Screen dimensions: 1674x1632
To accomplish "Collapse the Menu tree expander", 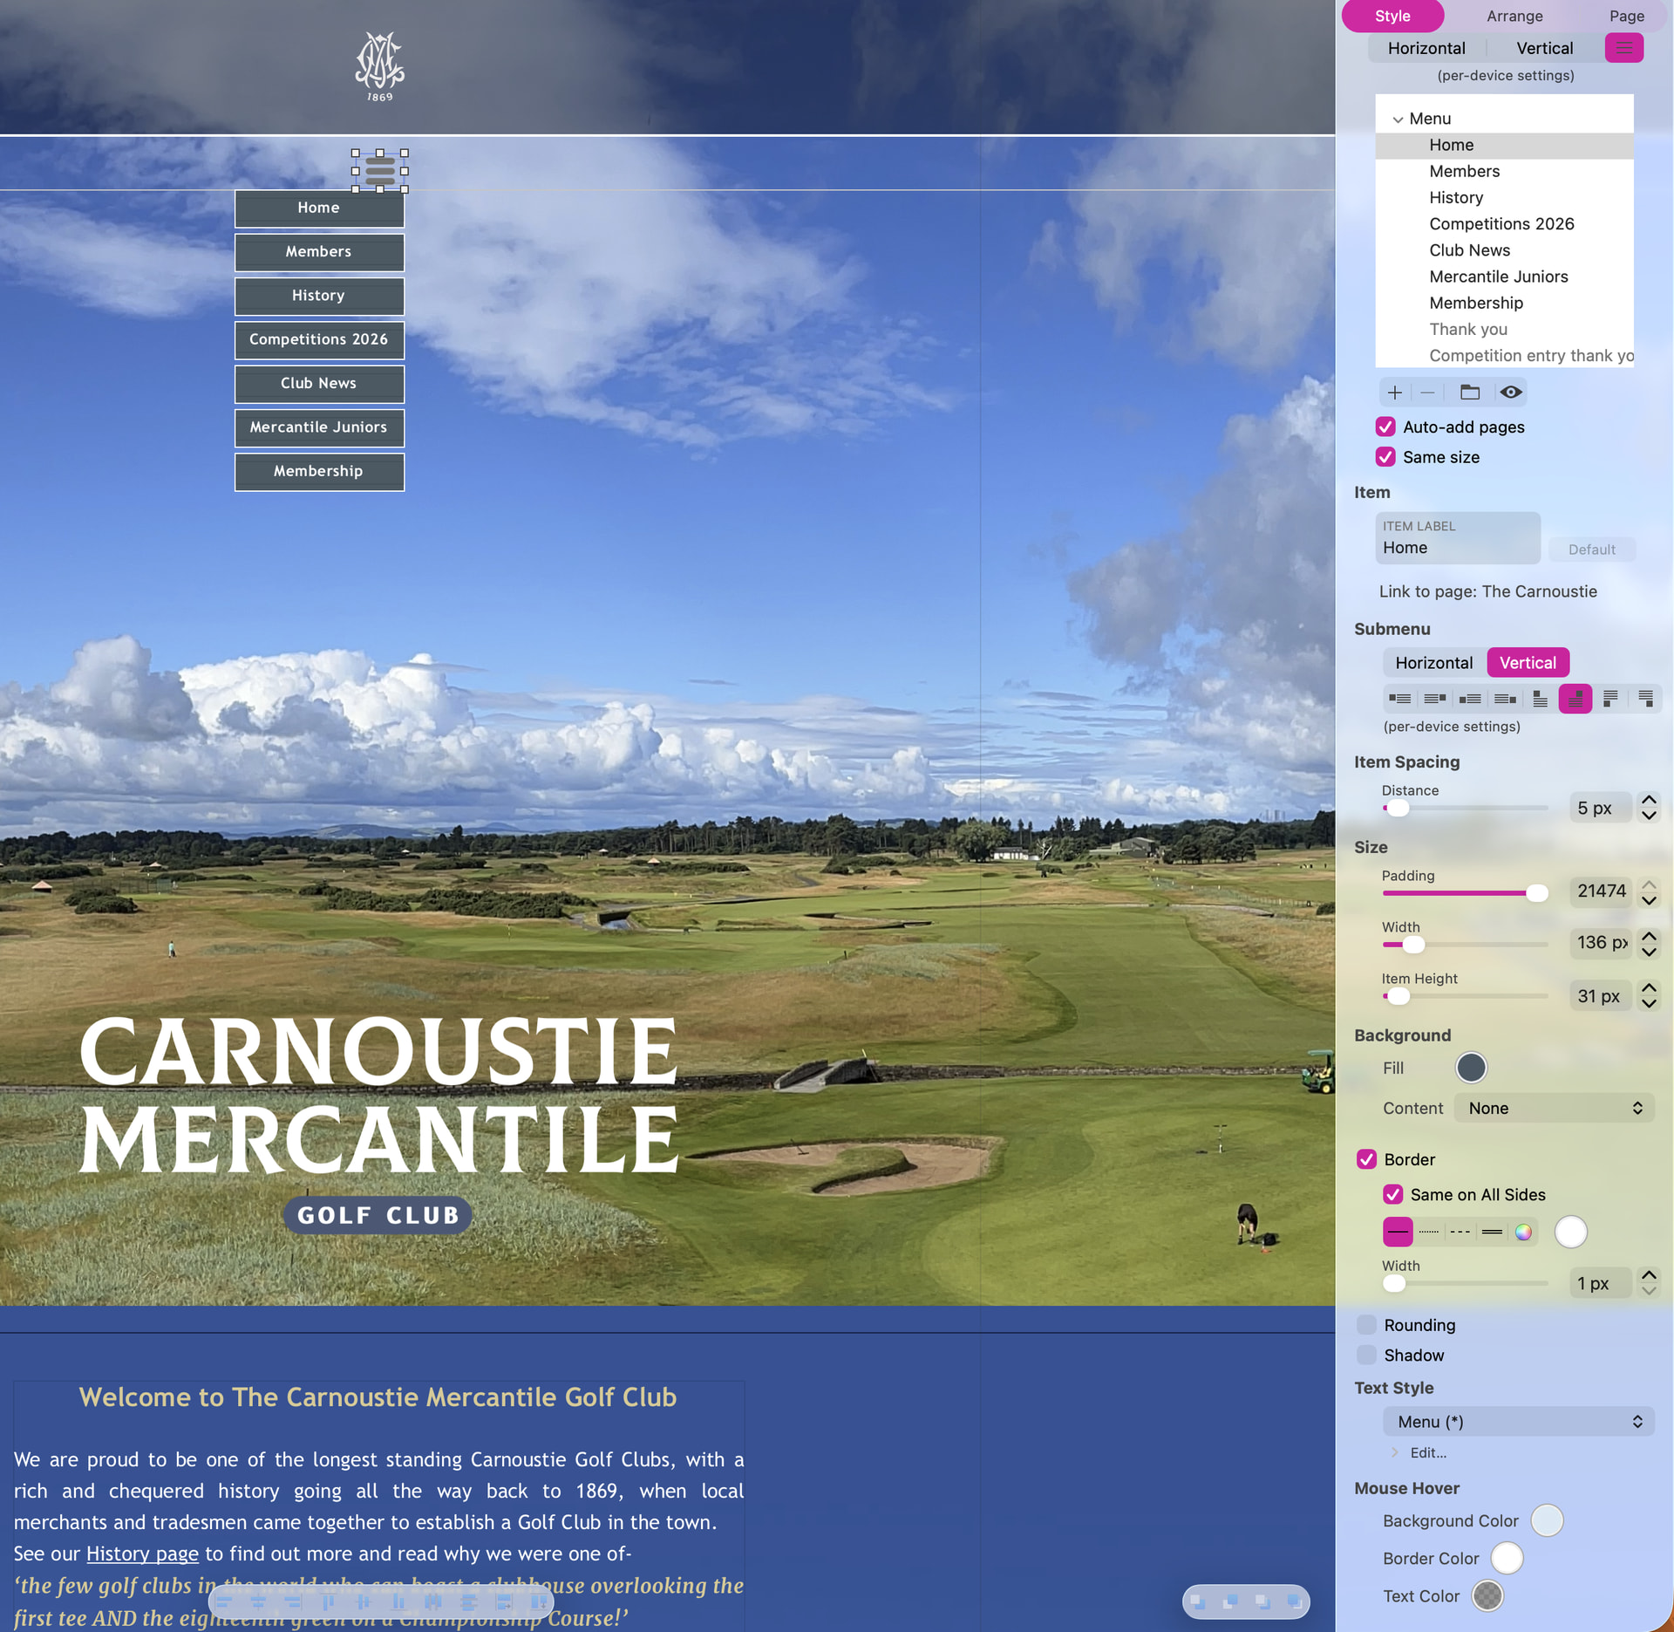I will [1398, 119].
